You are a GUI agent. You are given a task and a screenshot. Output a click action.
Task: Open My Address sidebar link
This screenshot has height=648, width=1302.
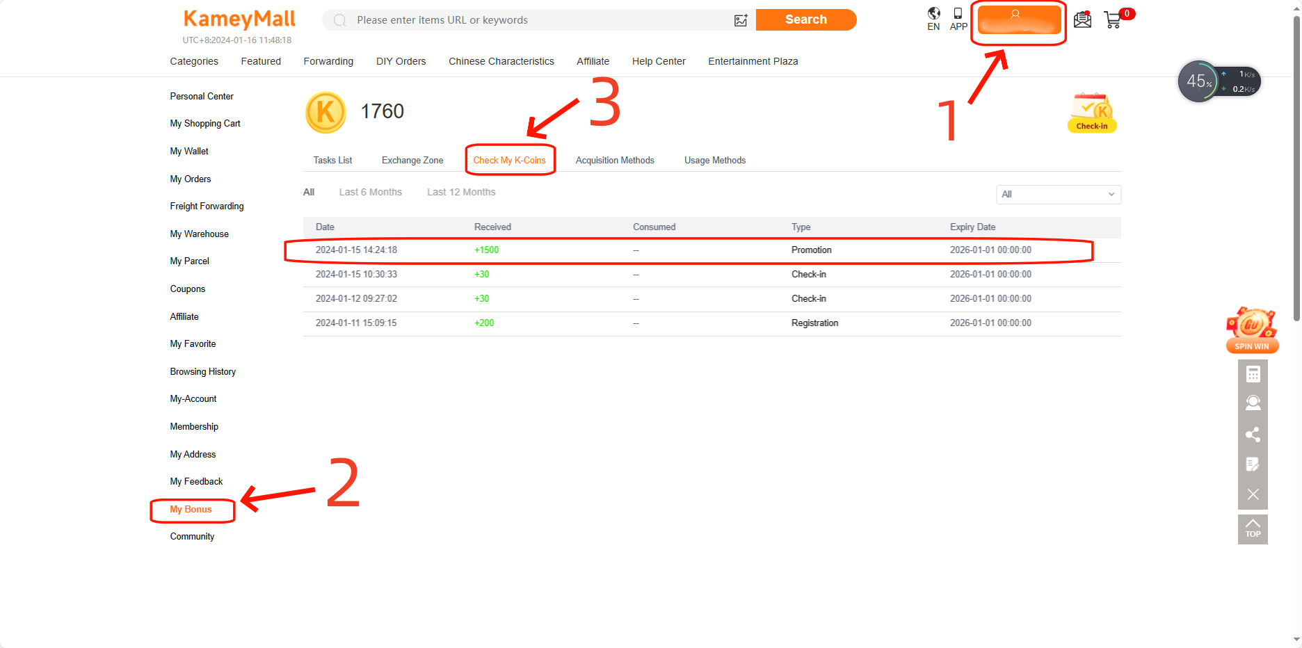[x=193, y=454]
